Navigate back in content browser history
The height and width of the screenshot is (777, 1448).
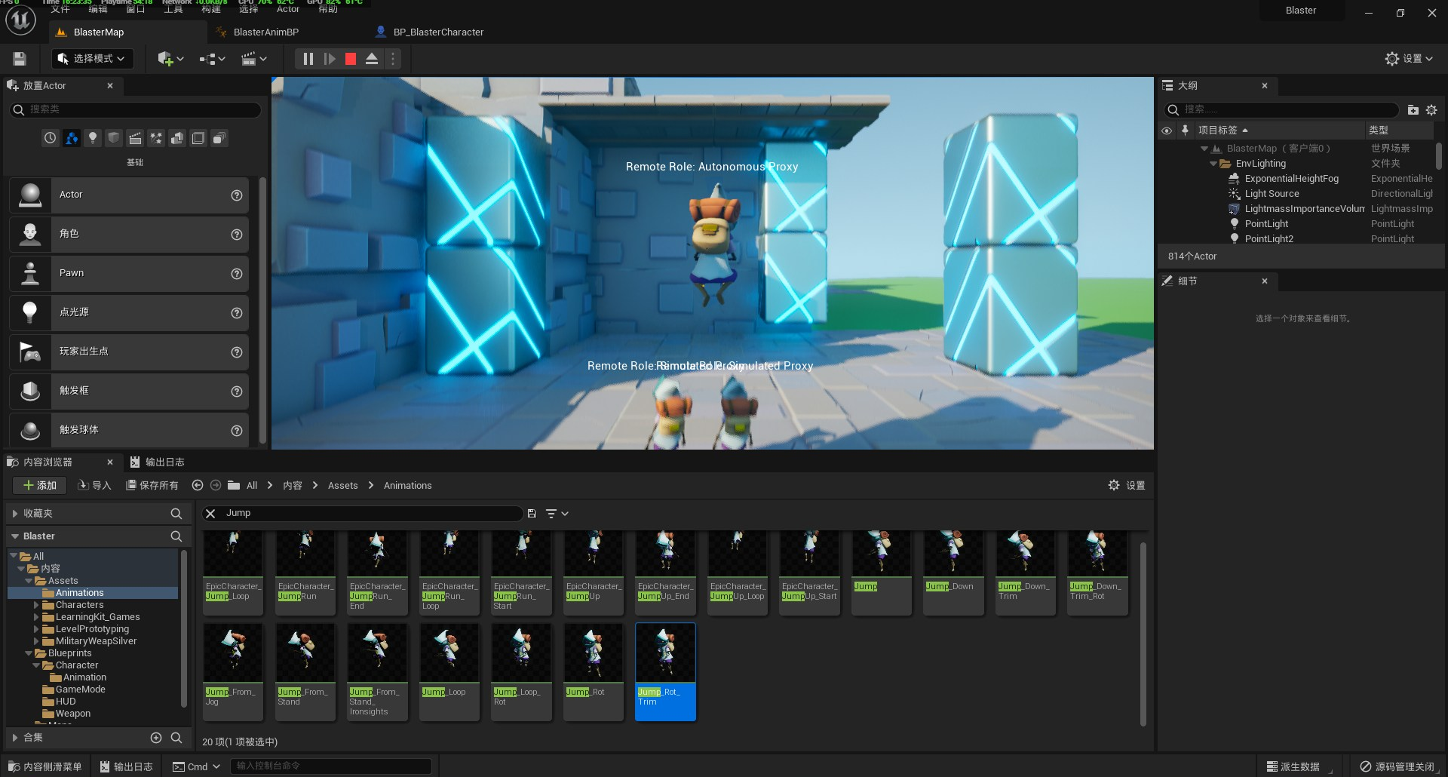click(x=198, y=486)
